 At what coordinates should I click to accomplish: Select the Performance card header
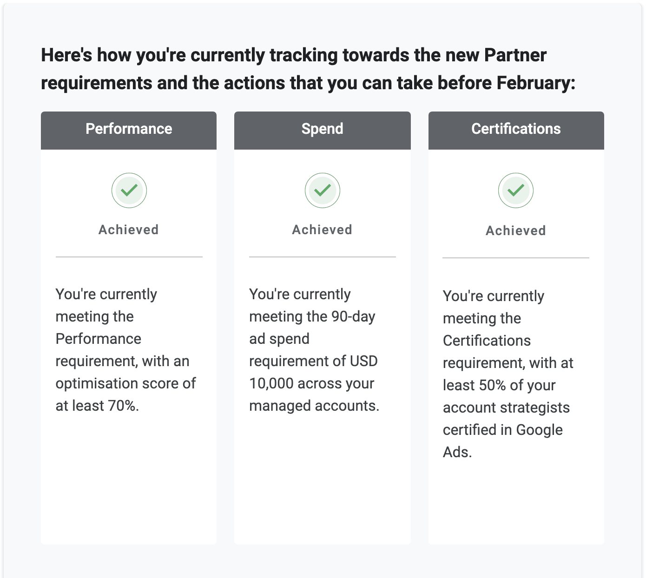(129, 131)
